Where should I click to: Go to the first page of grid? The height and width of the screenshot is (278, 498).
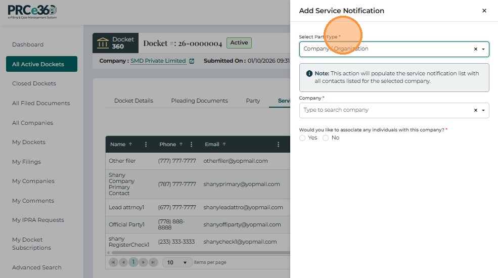pos(113,262)
